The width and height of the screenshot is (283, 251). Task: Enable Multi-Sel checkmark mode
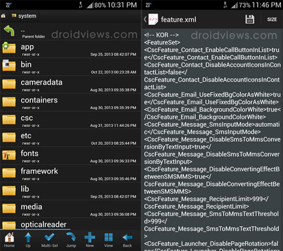tap(49, 240)
